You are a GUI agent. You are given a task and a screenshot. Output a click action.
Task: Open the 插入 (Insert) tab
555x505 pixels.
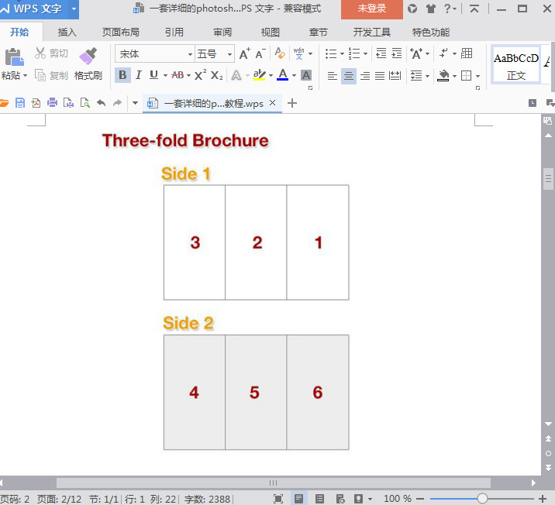pos(67,33)
